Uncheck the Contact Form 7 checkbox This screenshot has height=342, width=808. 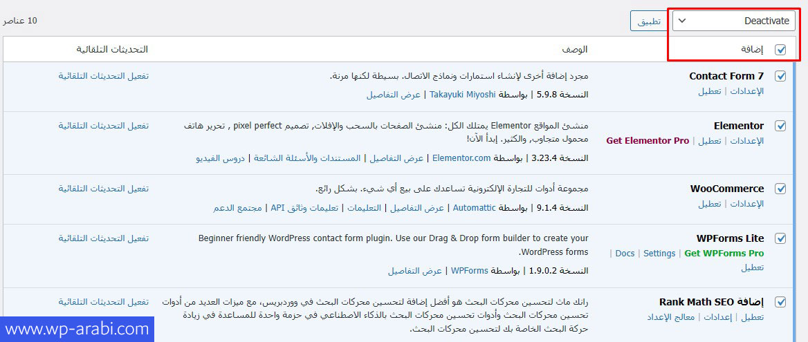pyautogui.click(x=781, y=76)
